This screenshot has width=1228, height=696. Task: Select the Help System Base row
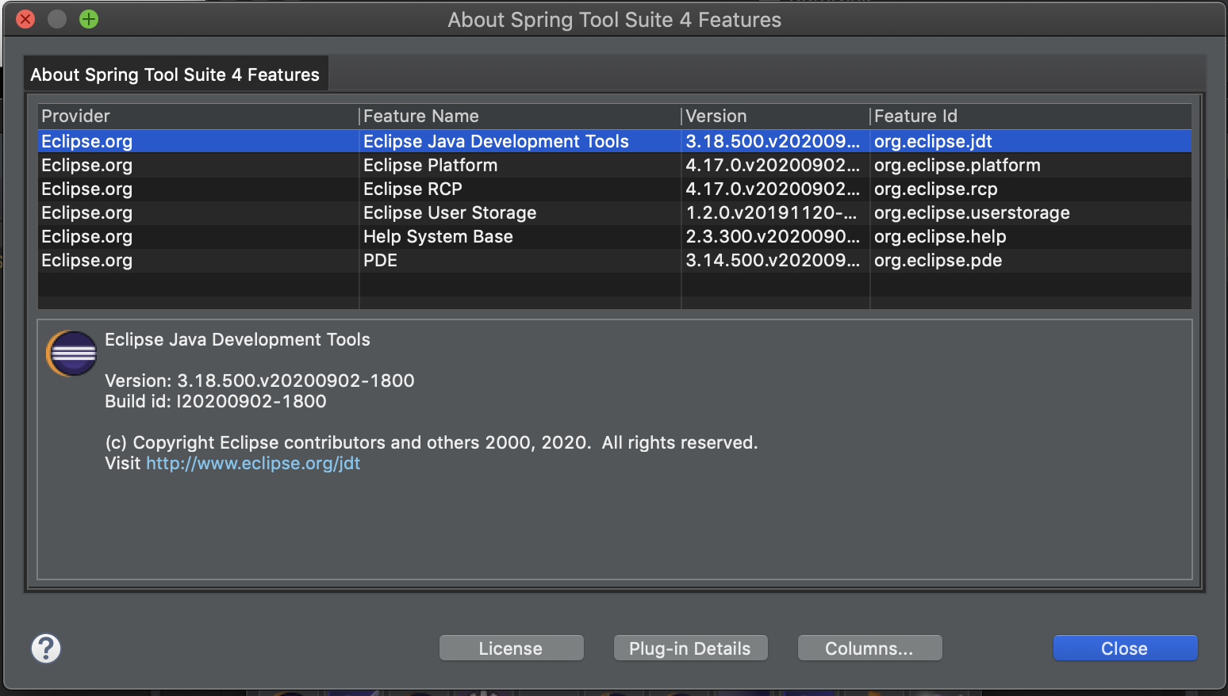tap(615, 236)
